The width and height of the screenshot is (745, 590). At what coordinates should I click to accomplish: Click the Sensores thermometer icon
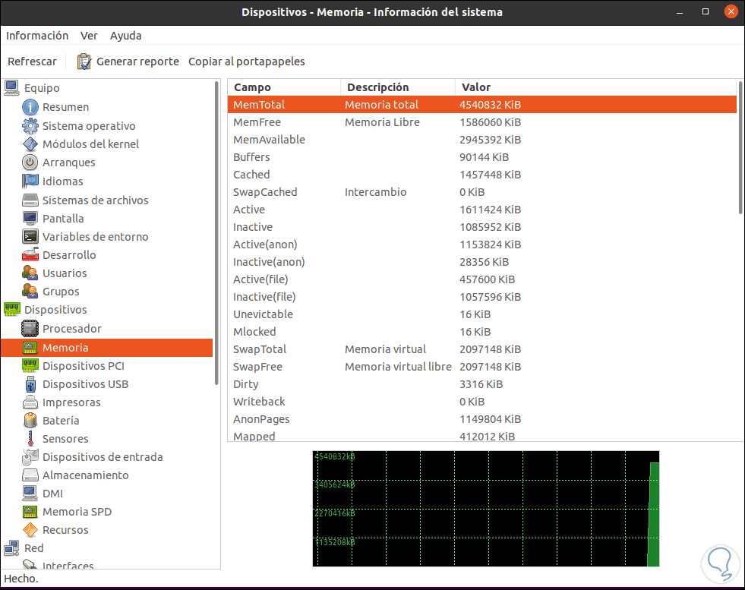click(30, 438)
